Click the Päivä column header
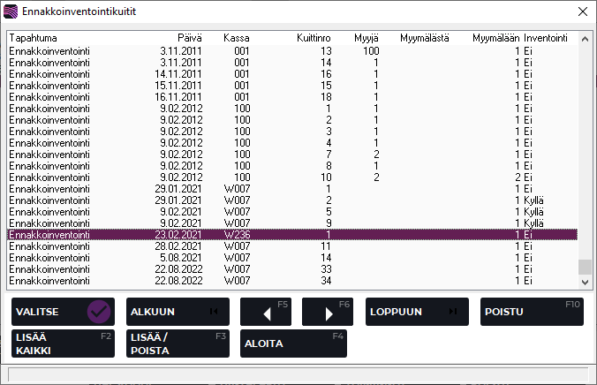Screen dimensions: 597x385 coord(189,38)
